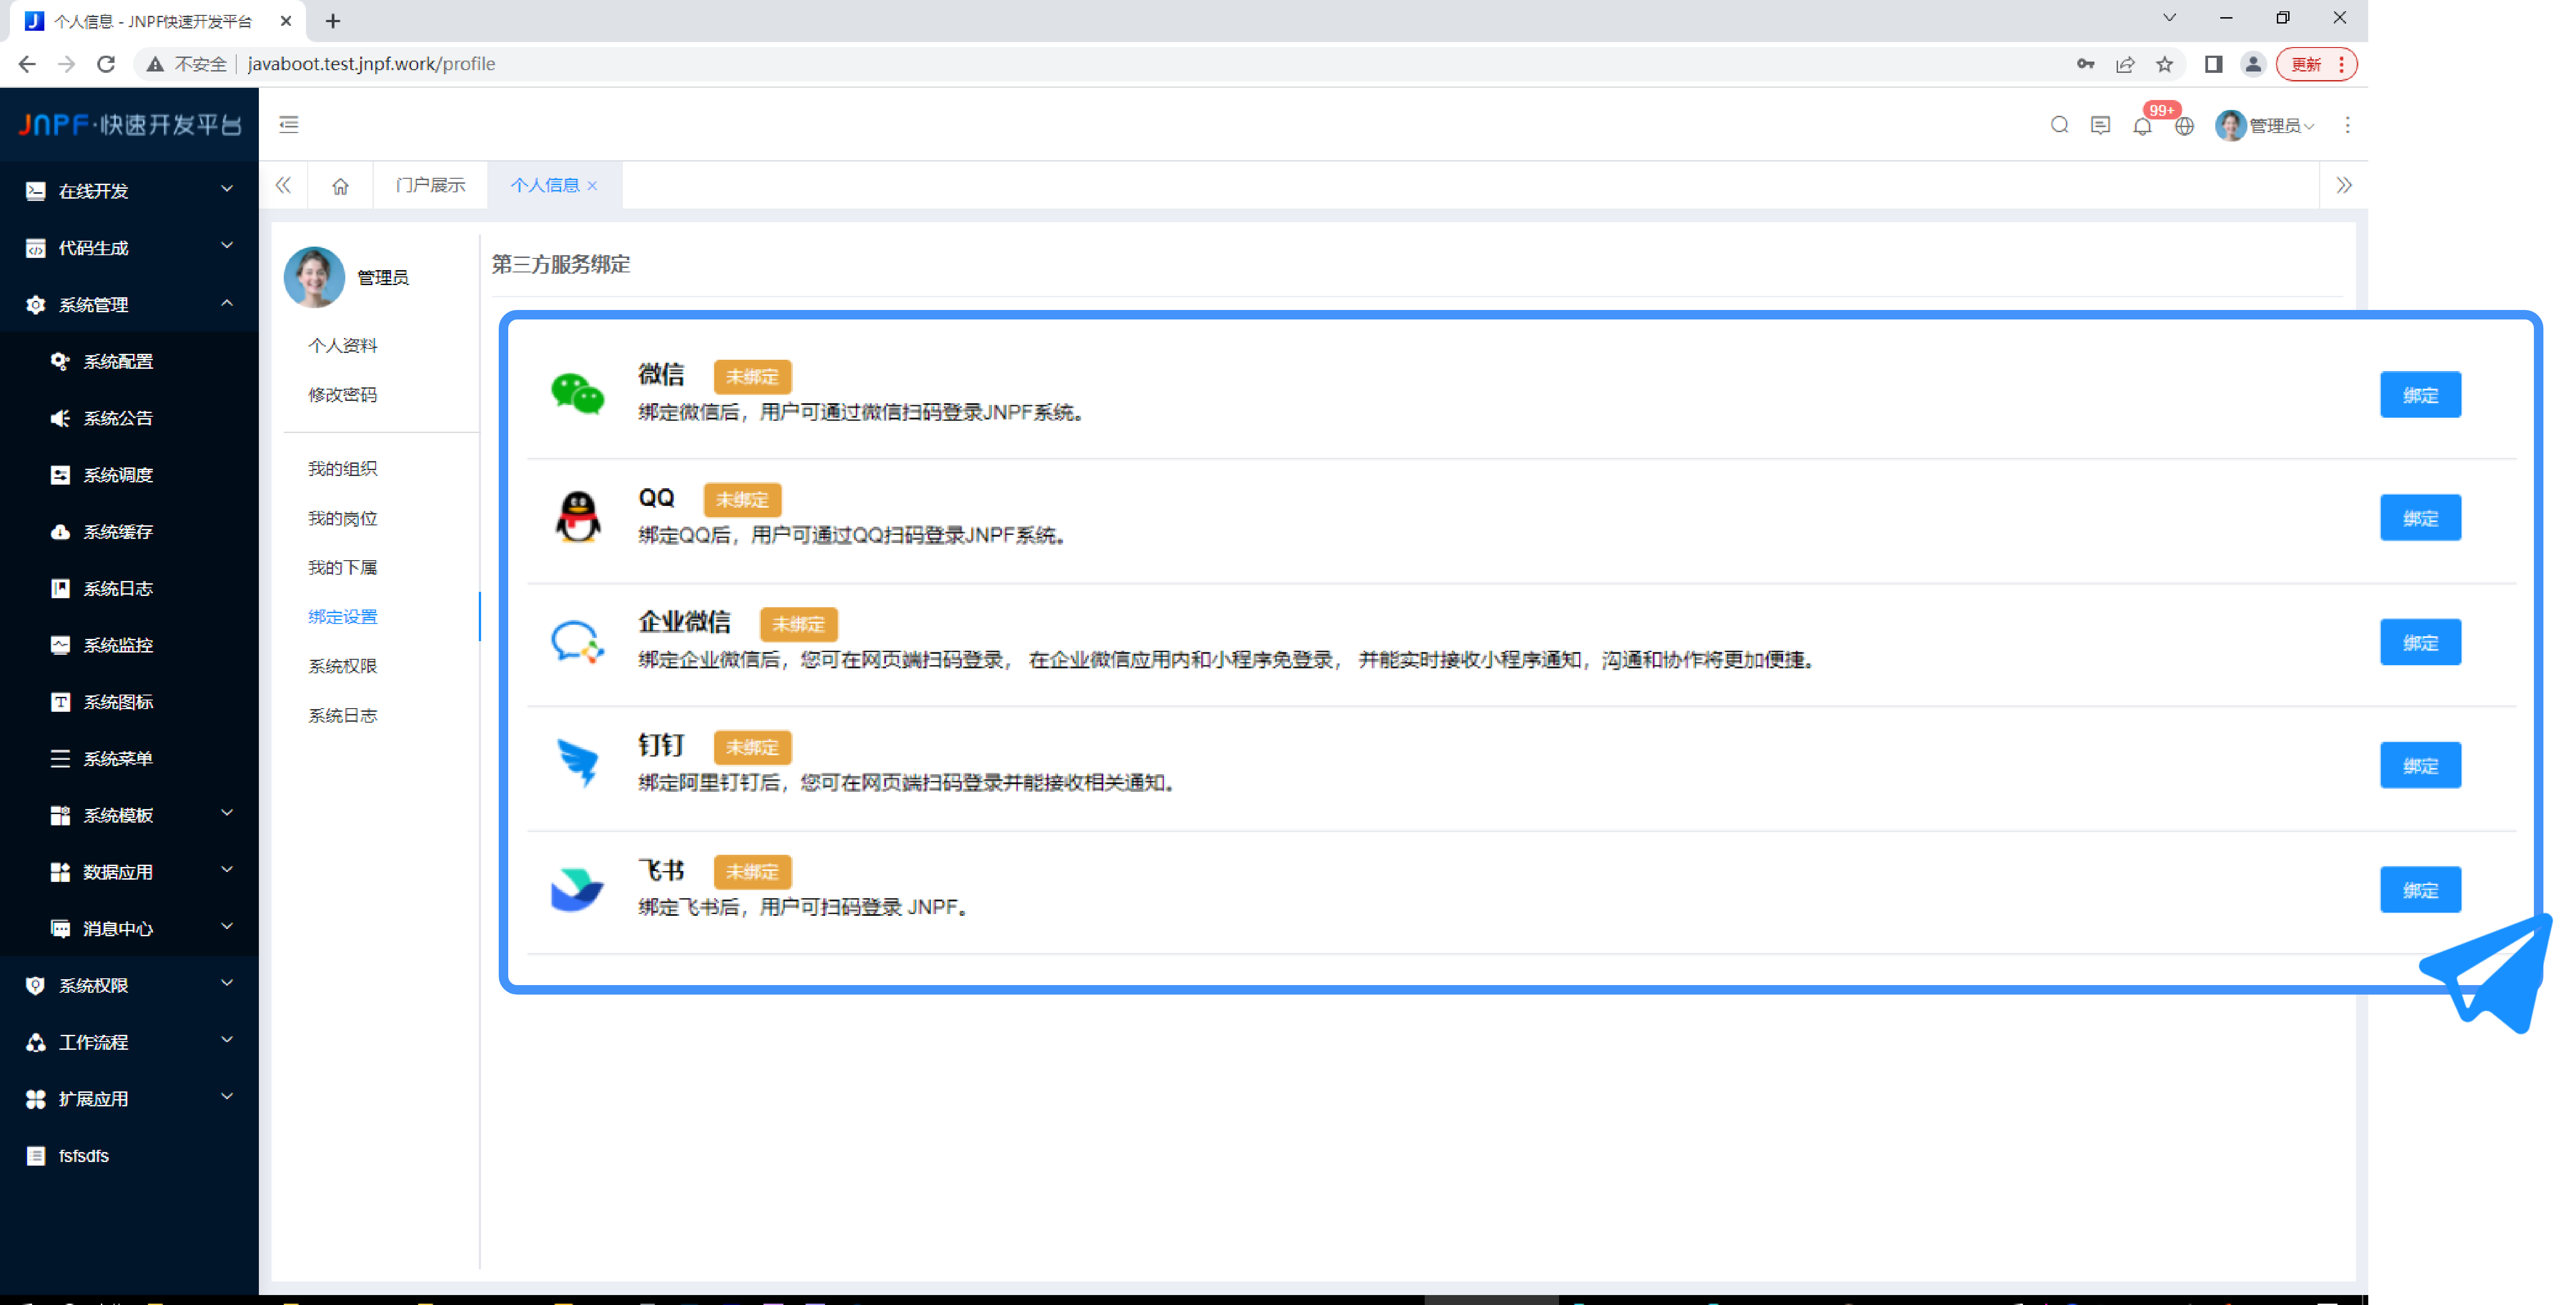Expand the 扩展应用 menu

[x=129, y=1098]
